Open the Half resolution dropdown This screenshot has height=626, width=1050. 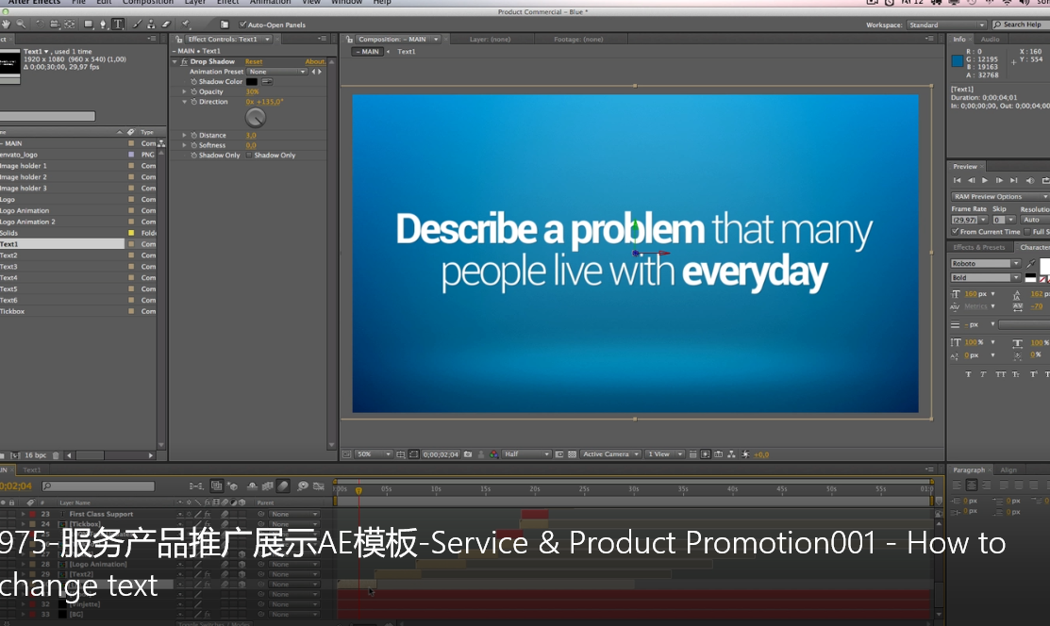[x=526, y=453]
